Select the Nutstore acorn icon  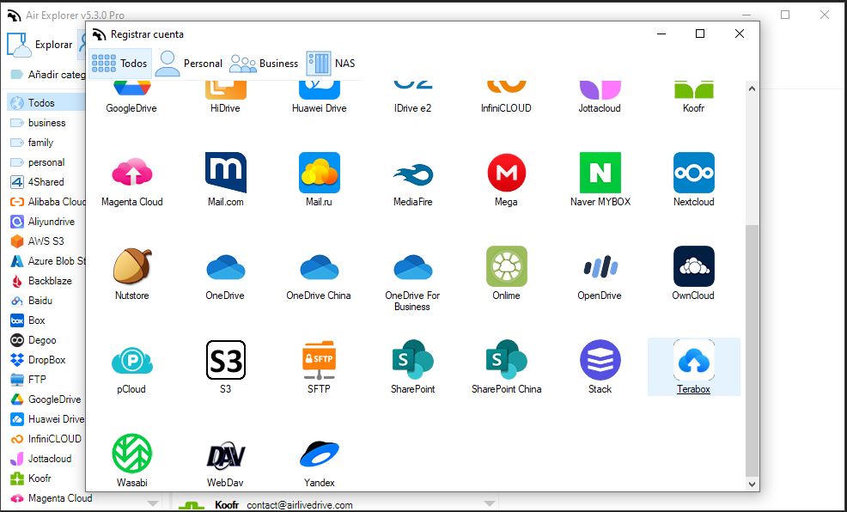click(x=131, y=266)
